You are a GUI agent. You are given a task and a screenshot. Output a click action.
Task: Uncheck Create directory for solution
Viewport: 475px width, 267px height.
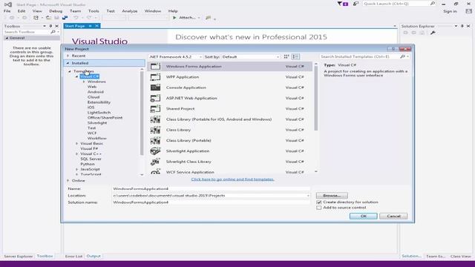[319, 202]
